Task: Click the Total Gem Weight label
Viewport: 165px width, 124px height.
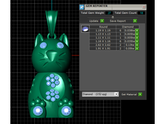Action: 92,13
